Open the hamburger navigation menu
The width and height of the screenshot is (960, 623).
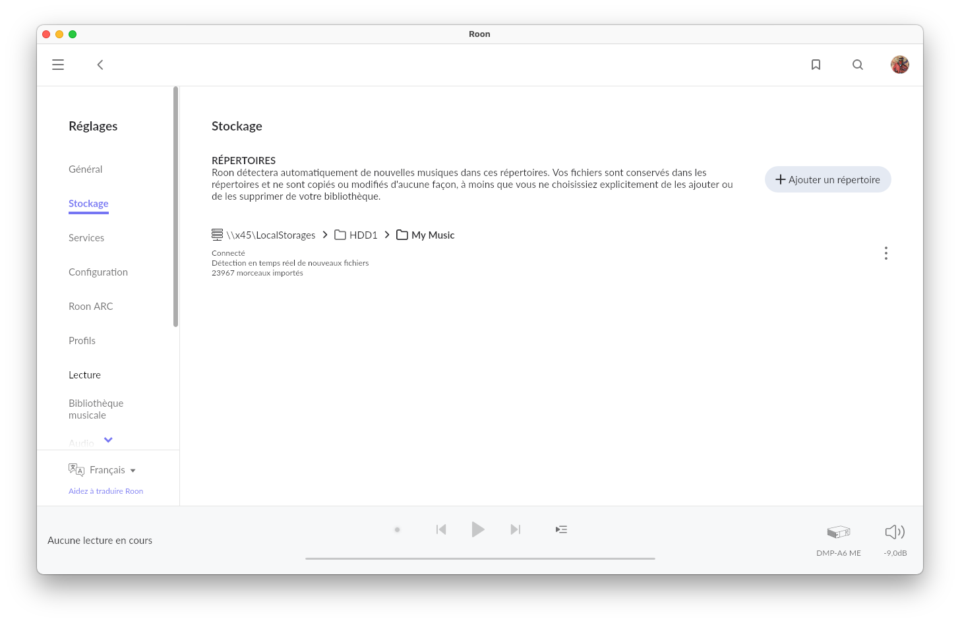[58, 65]
